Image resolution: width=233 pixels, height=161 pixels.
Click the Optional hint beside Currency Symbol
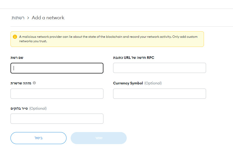click(x=153, y=83)
